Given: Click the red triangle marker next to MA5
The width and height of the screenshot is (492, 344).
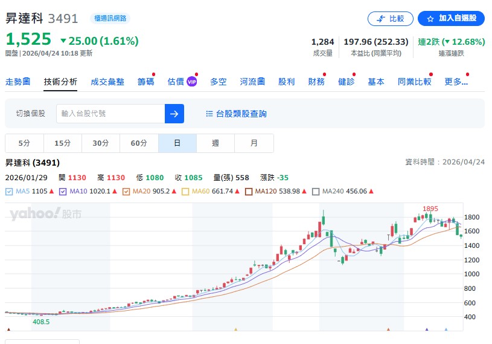Looking at the screenshot, I should pos(52,192).
